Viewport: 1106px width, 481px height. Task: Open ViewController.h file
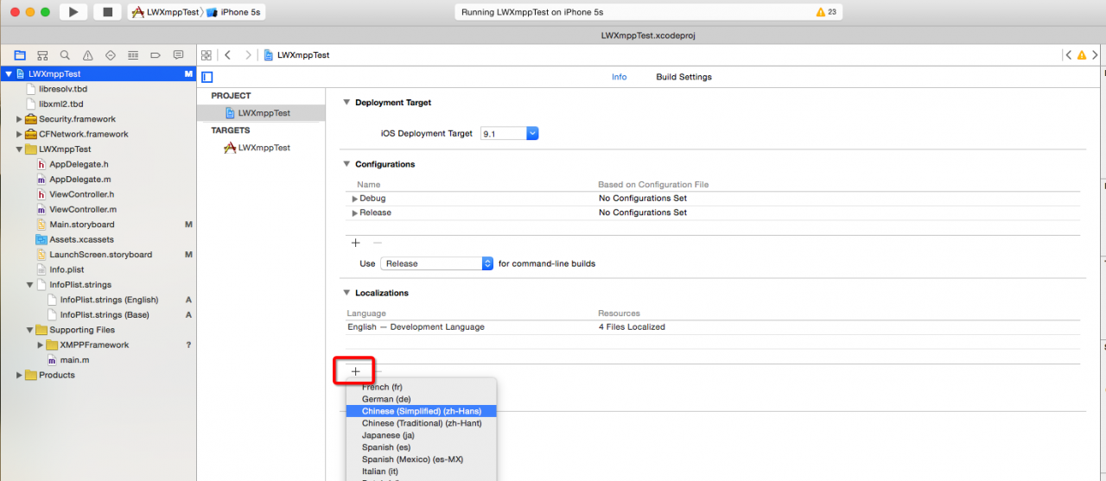81,194
